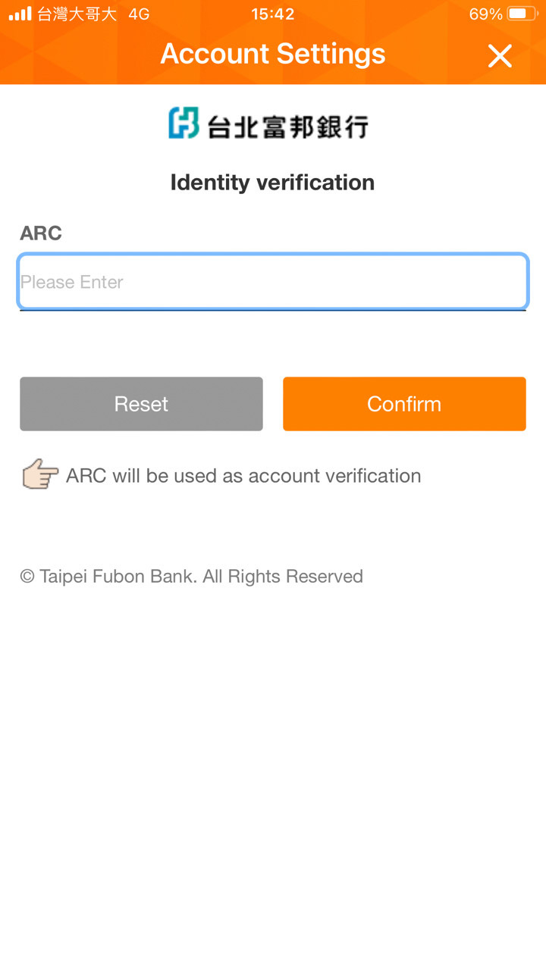Tap the cellular signal strength bars
The width and height of the screenshot is (546, 970).
click(20, 14)
